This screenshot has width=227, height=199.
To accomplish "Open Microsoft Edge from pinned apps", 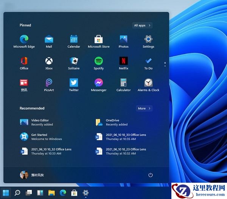I will coord(24,41).
